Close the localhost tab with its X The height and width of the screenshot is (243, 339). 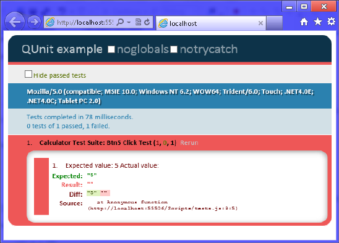pos(260,23)
